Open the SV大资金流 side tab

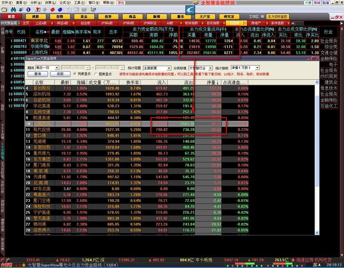click(x=3, y=151)
